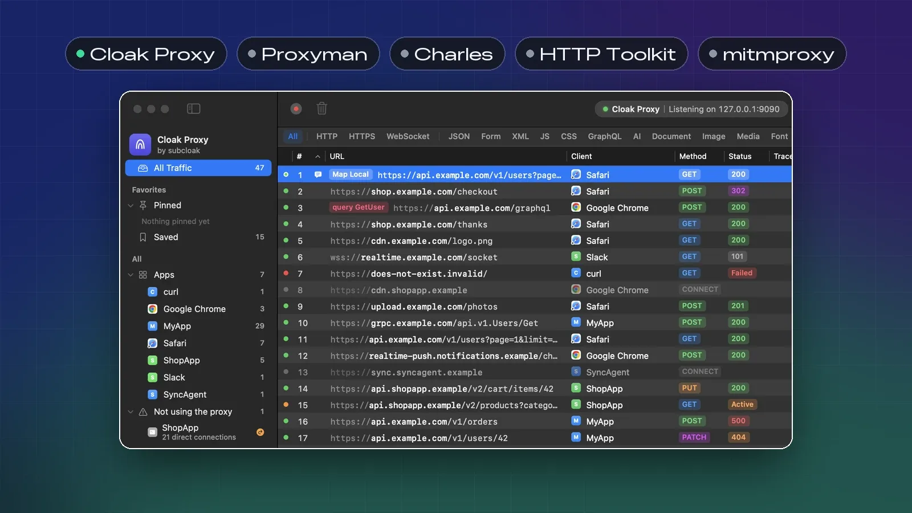Click the warning icon next to Not using the proxy

tap(143, 412)
